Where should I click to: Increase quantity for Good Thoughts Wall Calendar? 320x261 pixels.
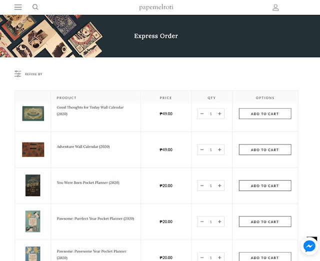[219, 114]
